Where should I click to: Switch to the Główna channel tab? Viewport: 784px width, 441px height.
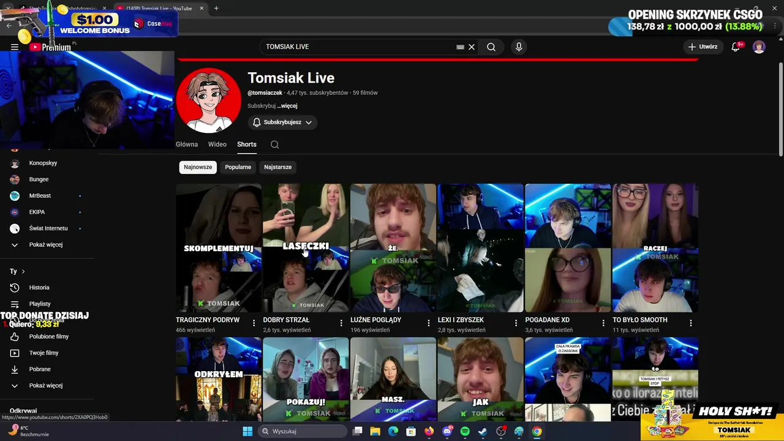(187, 145)
